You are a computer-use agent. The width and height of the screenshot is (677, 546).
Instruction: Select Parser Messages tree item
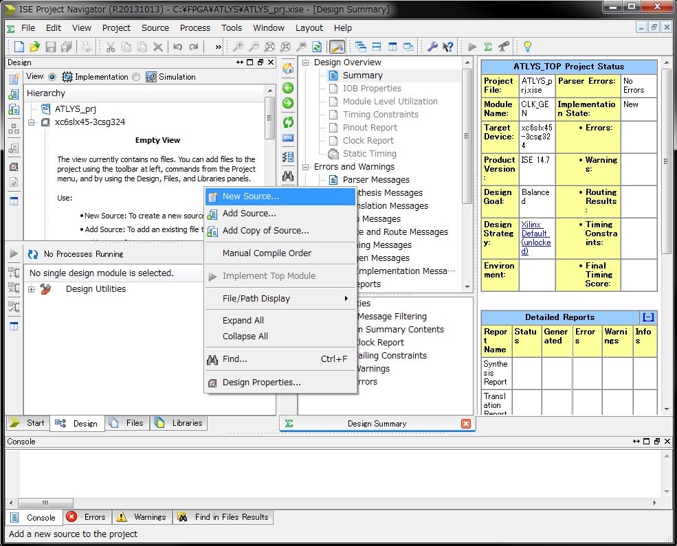coord(376,180)
